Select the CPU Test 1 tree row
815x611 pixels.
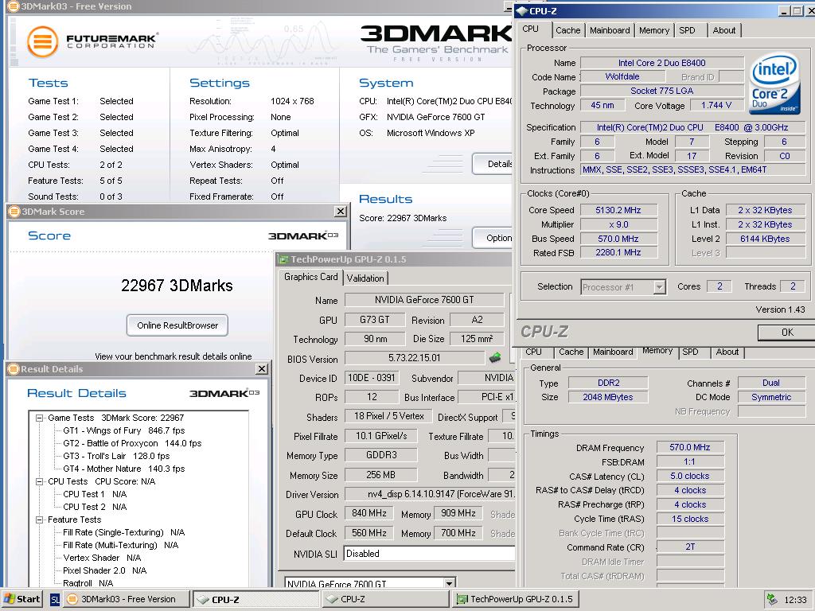click(95, 494)
